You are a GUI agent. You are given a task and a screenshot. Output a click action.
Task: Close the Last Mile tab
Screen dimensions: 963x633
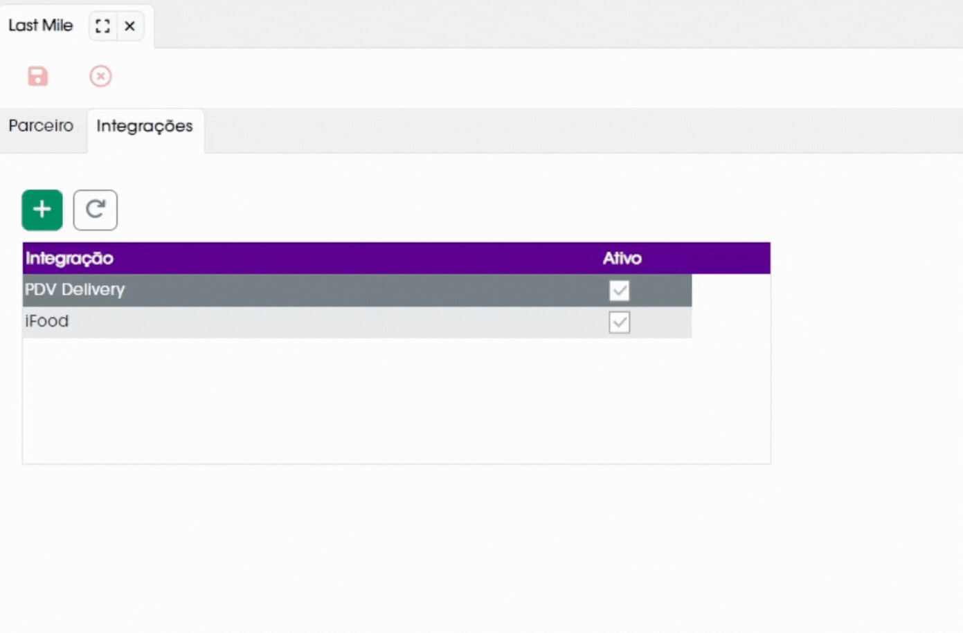coord(129,26)
